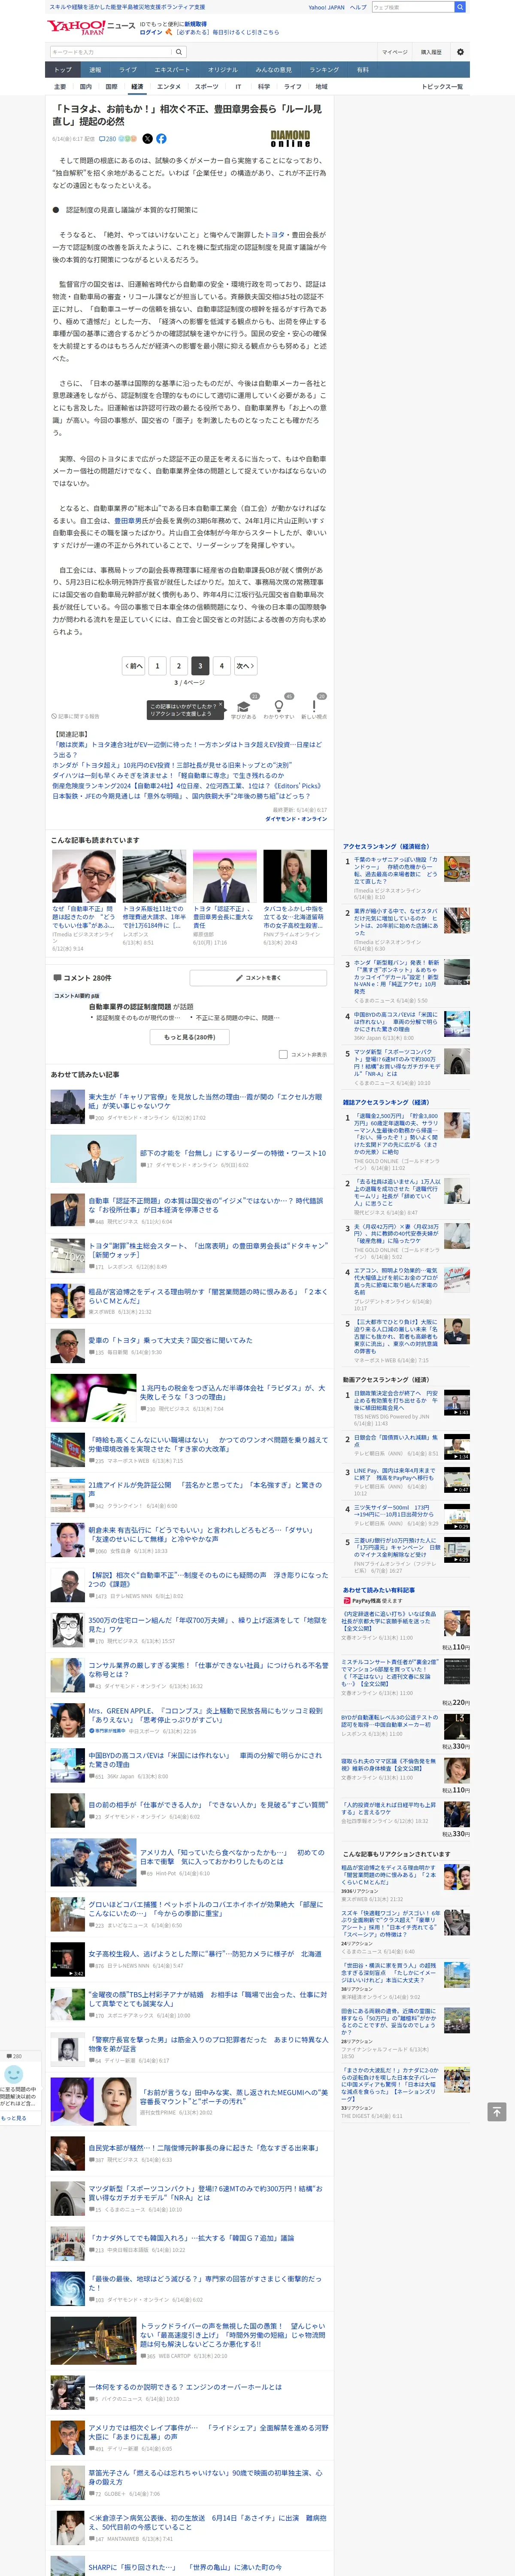This screenshot has height=2576, width=515.
Task: Select the 国内 category
Action: click(86, 87)
